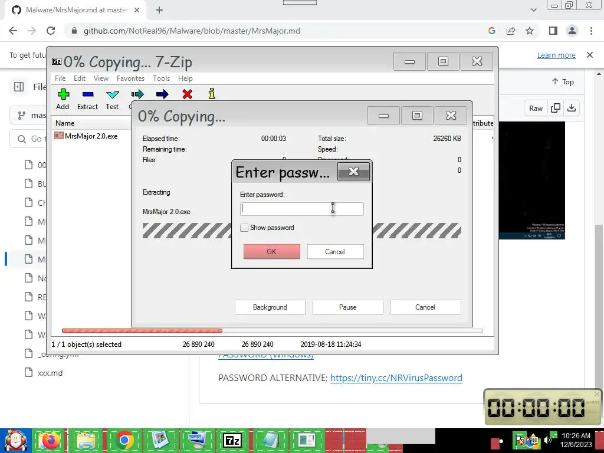Click Cancel in the Enter password dialog
This screenshot has width=604, height=453.
point(335,251)
